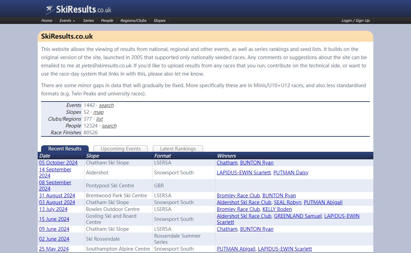Click Bromley Race Club in 13 July row
This screenshot has width=411, height=253.
point(238,209)
